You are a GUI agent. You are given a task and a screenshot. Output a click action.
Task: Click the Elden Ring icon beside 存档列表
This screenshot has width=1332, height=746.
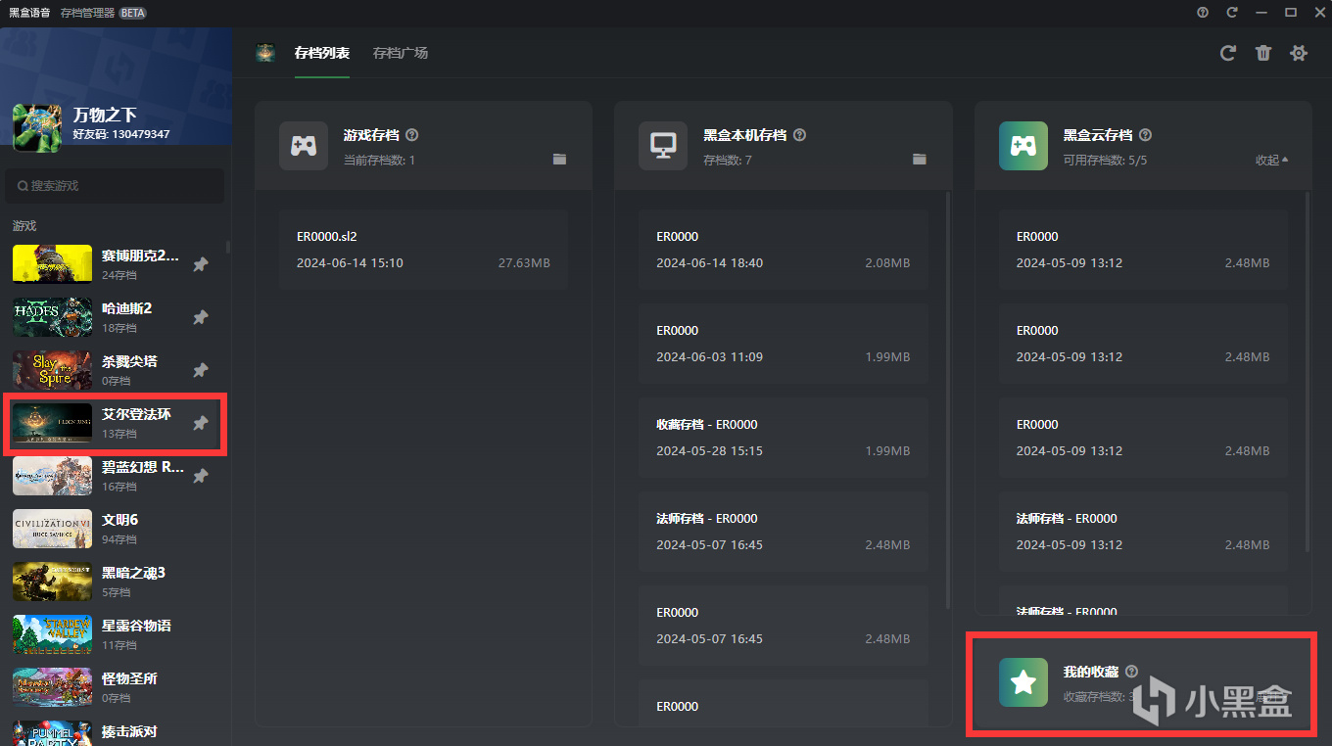coord(265,53)
